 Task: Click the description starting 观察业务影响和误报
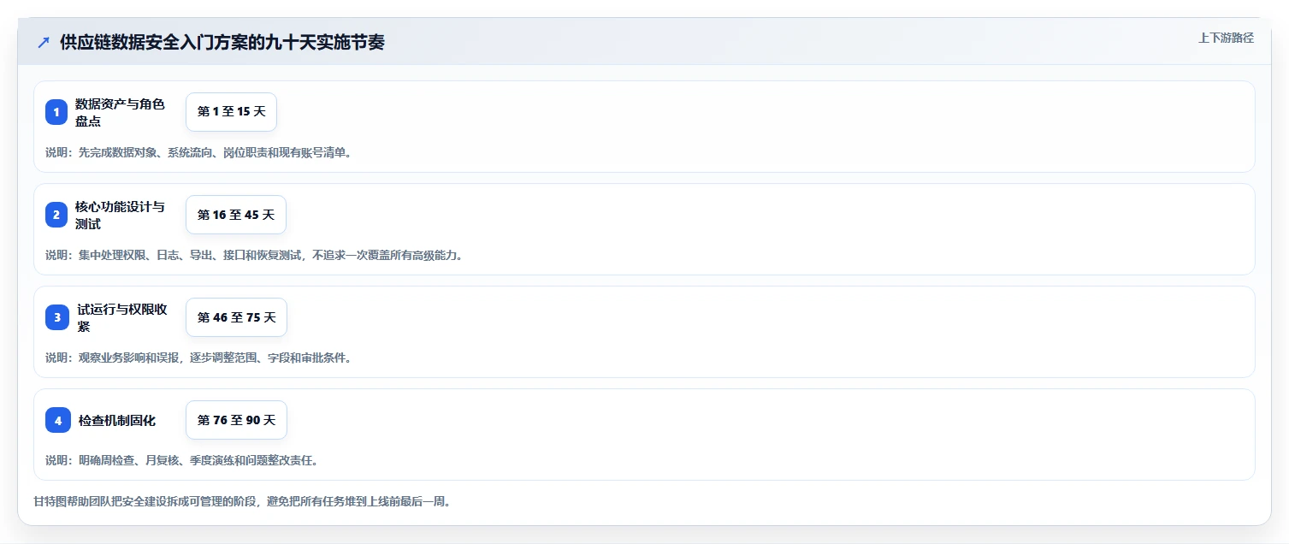(x=198, y=358)
